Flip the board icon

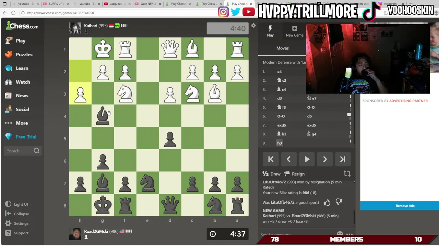347,174
